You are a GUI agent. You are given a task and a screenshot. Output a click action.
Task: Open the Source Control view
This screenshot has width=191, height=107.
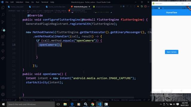click(3, 22)
